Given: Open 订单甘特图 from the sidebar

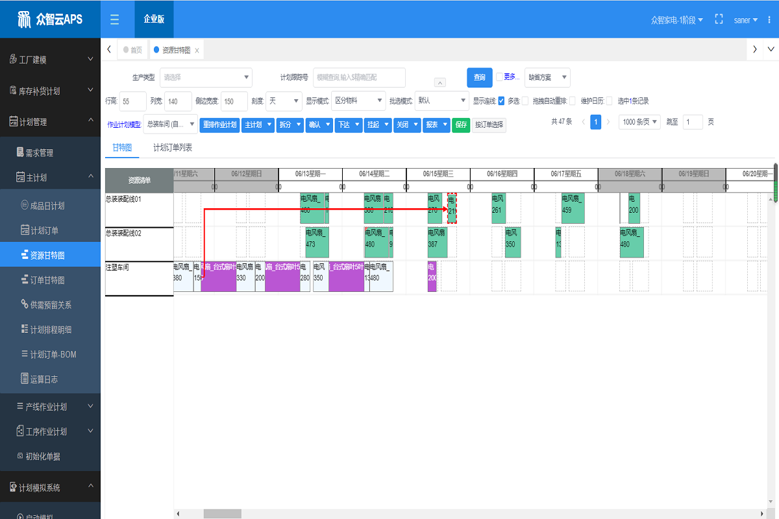Looking at the screenshot, I should click(47, 280).
